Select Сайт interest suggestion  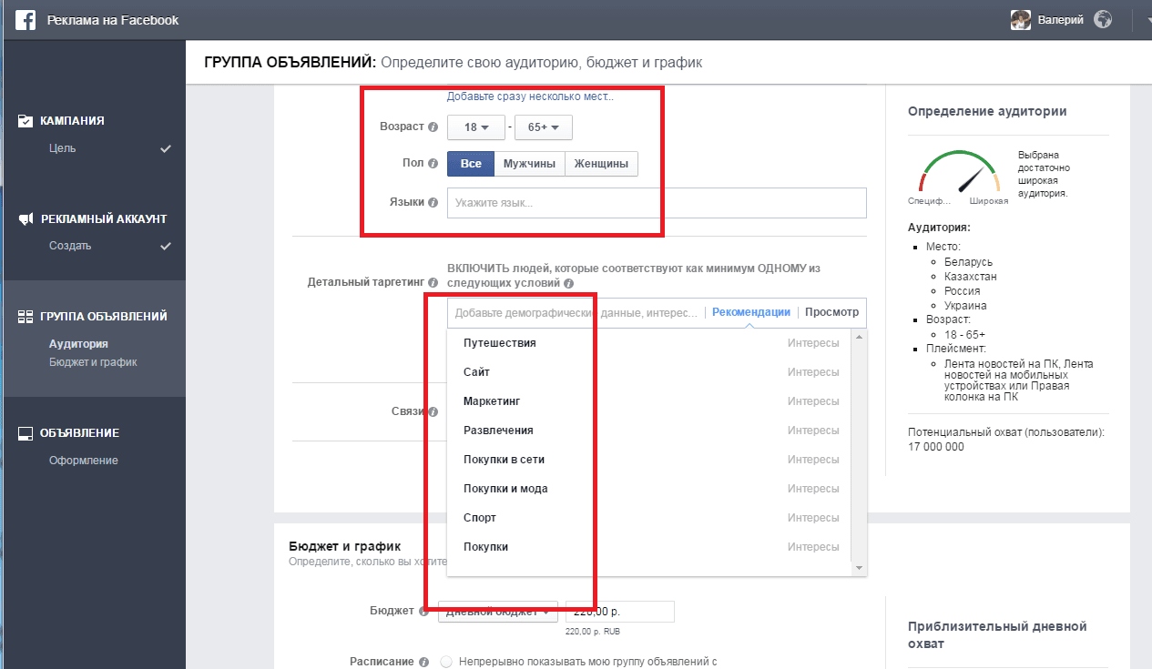click(x=648, y=372)
